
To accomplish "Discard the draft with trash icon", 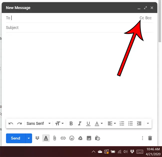I will (150, 138).
